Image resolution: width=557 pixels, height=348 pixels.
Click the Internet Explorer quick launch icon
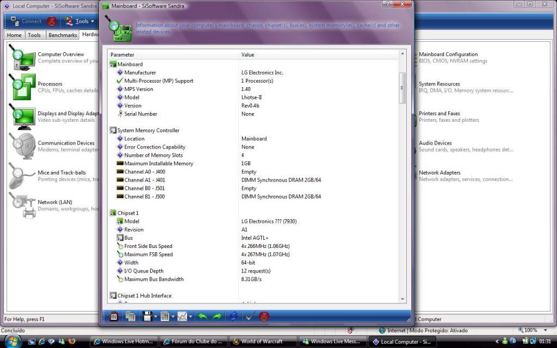tap(41, 341)
